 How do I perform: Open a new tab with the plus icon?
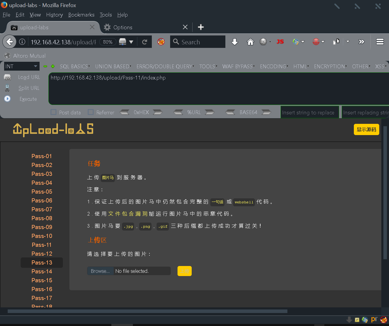(x=201, y=27)
